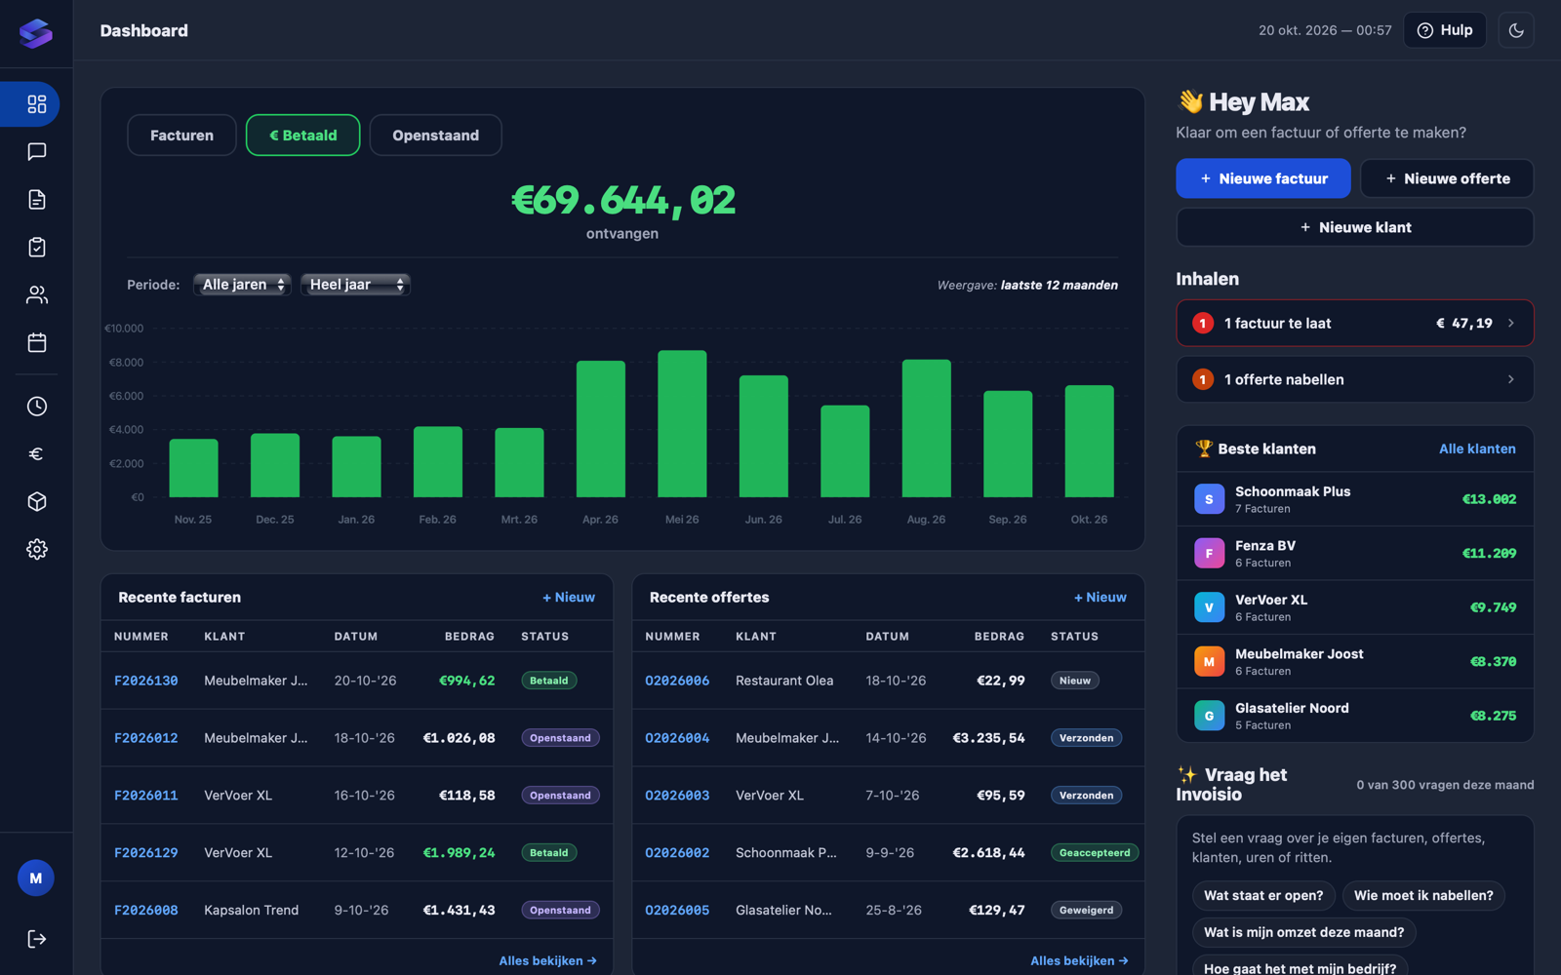Select the Wat staat er open? suggestion
Image resolution: width=1561 pixels, height=975 pixels.
pos(1263,896)
